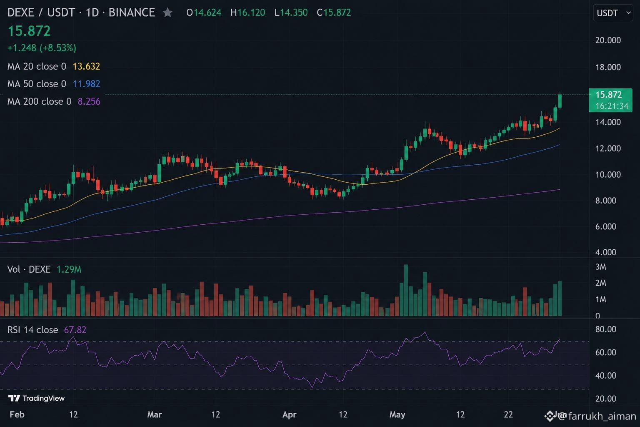Screen dimensions: 640x427
Task: Click the 1M volume axis label
Action: [600, 299]
